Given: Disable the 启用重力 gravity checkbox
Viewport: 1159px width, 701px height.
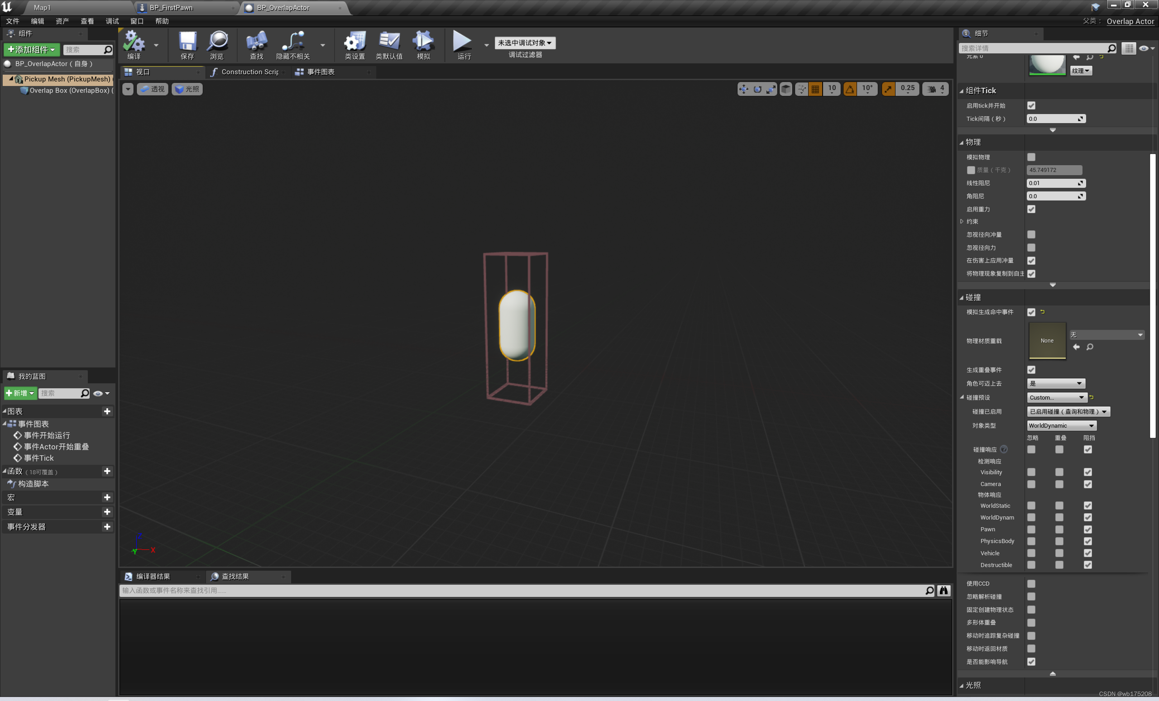Looking at the screenshot, I should click(x=1031, y=209).
